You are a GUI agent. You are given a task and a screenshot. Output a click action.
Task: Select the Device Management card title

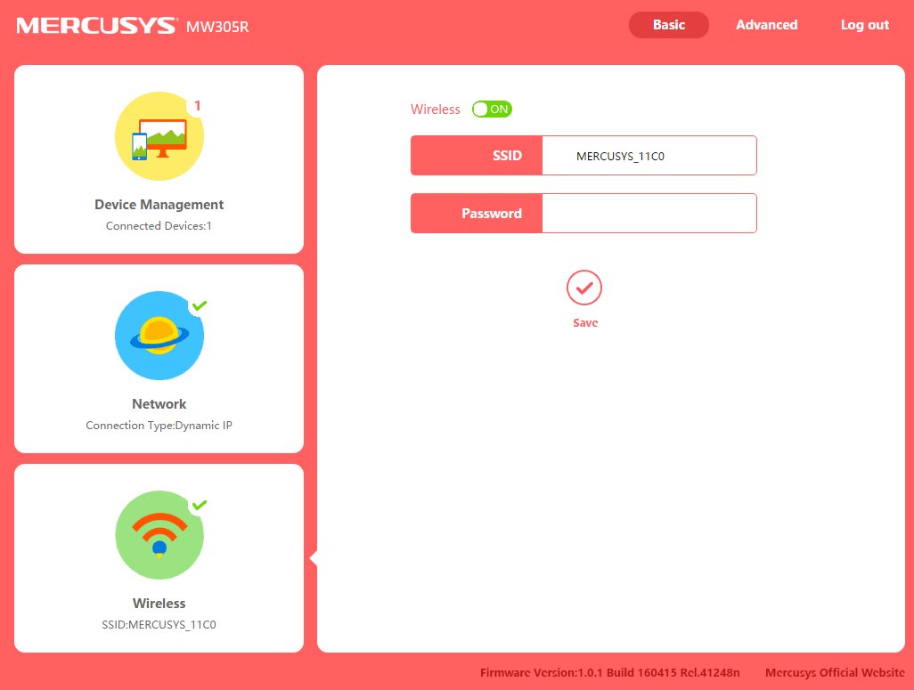159,205
